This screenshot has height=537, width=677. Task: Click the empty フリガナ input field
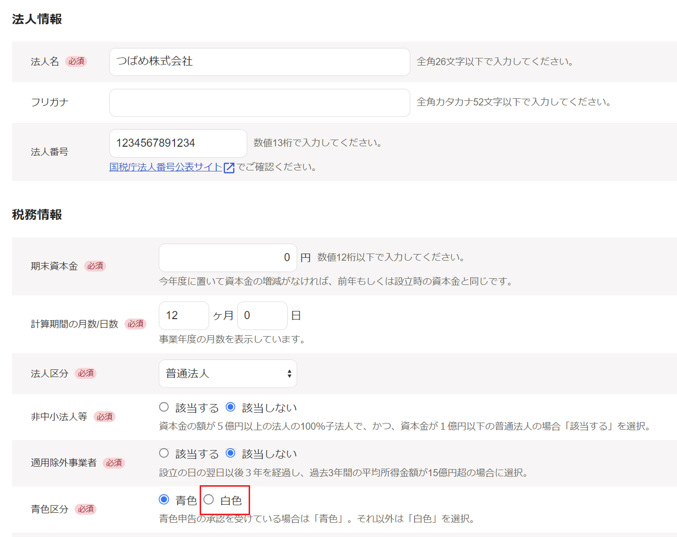[x=260, y=103]
